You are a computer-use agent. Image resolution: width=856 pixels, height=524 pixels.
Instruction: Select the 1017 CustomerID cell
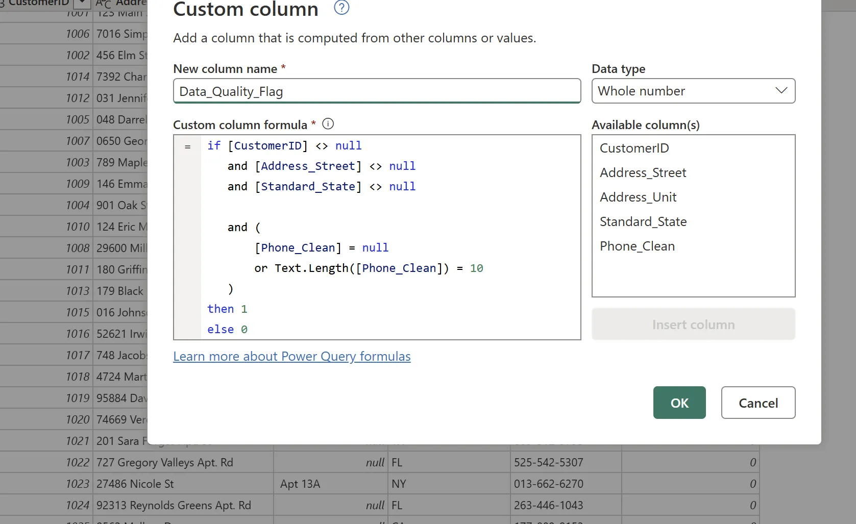click(x=46, y=355)
